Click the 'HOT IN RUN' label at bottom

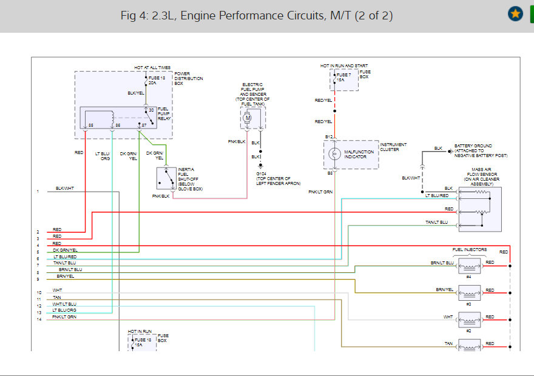[140, 331]
